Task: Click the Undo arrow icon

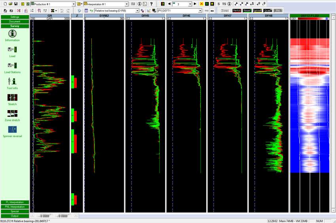Action: (x=62, y=11)
